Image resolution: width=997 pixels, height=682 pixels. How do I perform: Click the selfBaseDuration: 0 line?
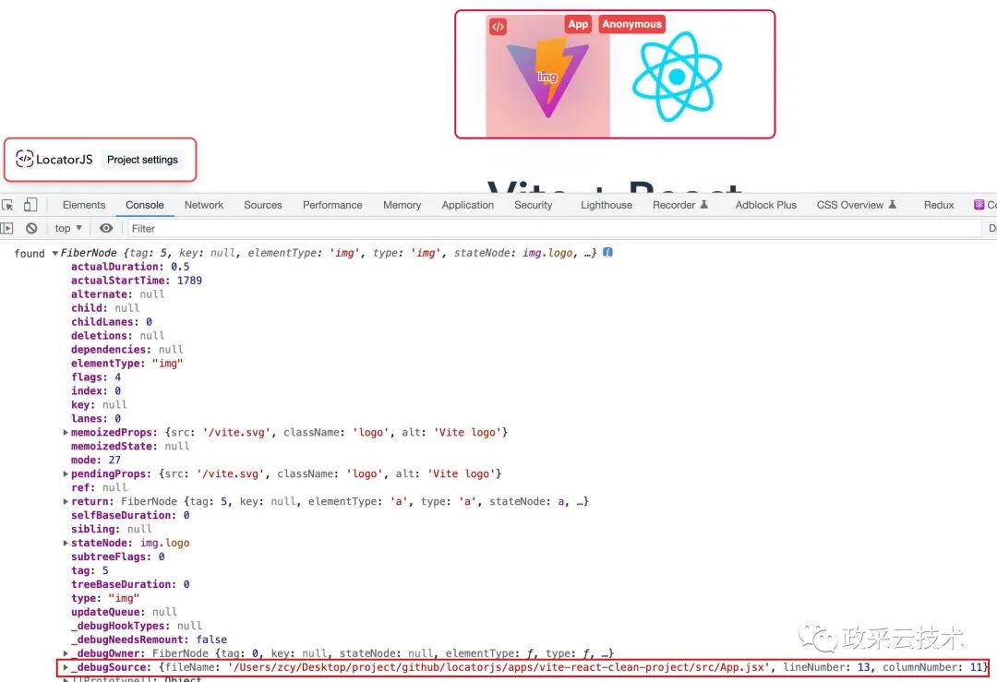tap(130, 515)
